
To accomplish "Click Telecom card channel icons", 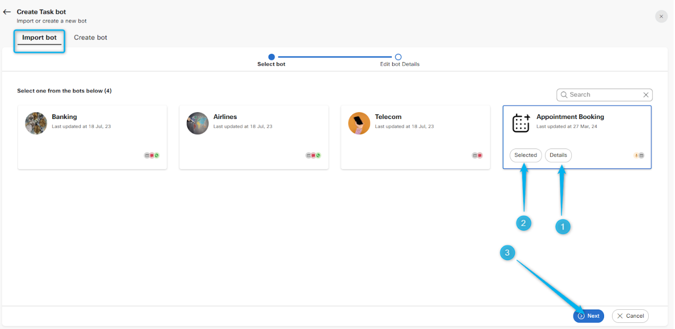I will coord(477,156).
